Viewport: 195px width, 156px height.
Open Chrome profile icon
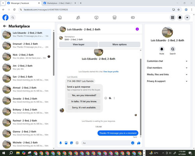coord(186,10)
